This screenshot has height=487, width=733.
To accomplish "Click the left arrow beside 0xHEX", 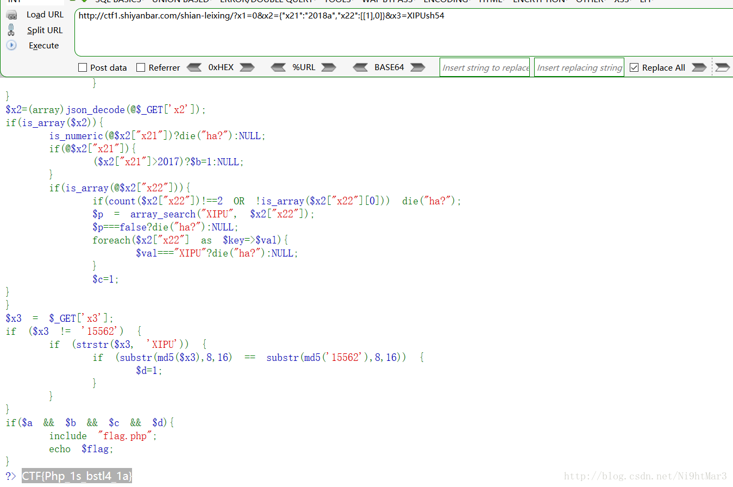I will click(194, 67).
